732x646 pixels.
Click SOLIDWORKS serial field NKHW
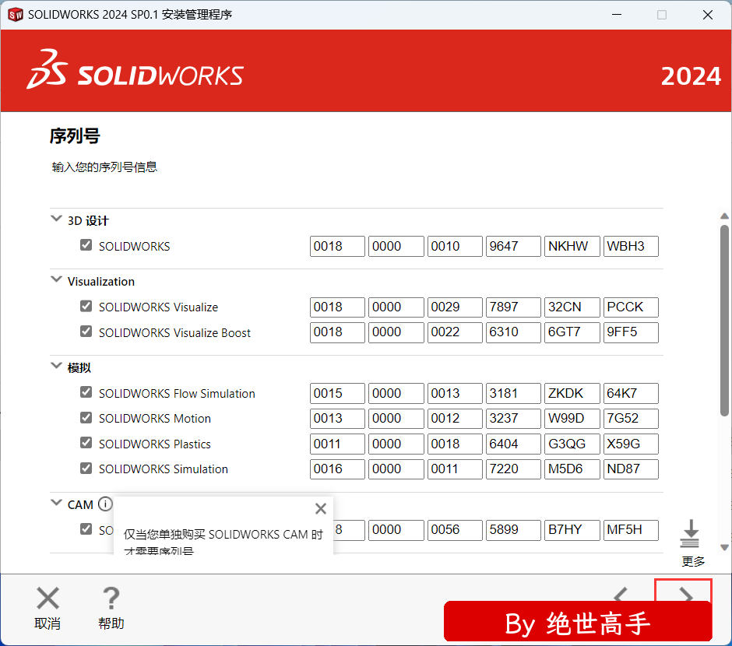click(572, 246)
